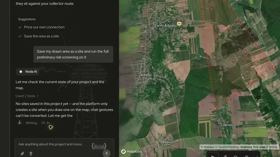This screenshot has width=280, height=157.
Task: Open the Mapbox logo link
Action: pos(132,151)
